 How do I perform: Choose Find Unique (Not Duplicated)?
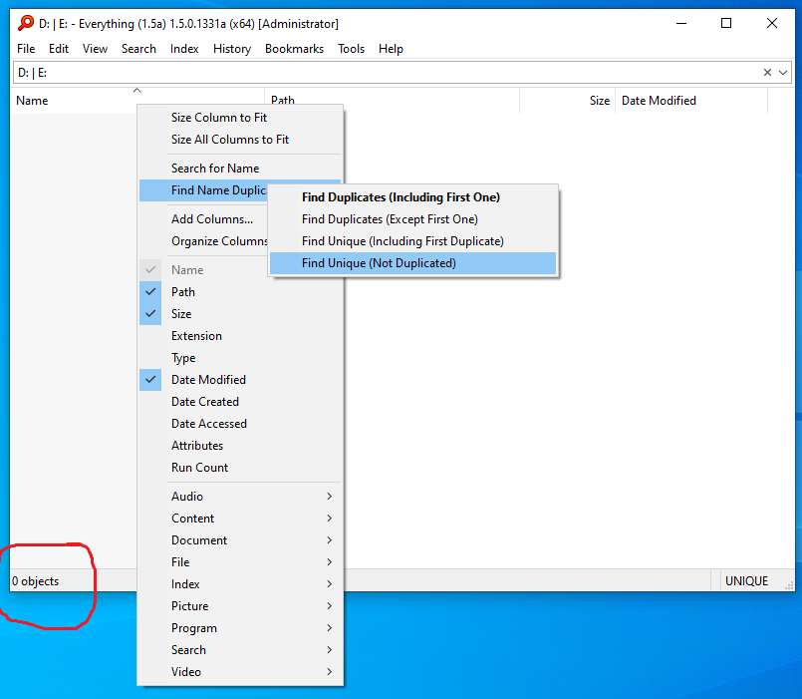click(x=412, y=263)
